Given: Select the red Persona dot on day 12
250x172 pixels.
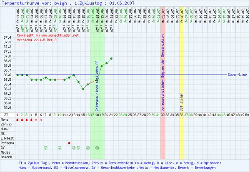Looking at the screenshot, I should 69,143.
